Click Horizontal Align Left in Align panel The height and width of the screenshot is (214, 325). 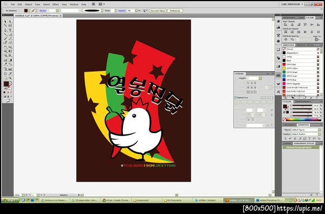point(285,25)
